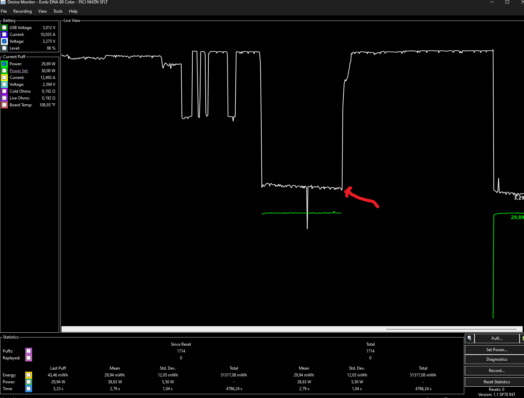Check the Board Temp checkbox

pyautogui.click(x=4, y=105)
